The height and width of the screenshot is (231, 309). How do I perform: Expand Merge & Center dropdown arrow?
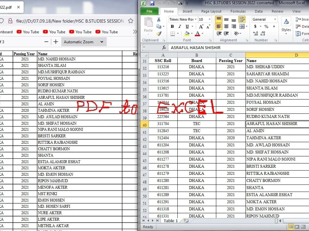pos(247,26)
